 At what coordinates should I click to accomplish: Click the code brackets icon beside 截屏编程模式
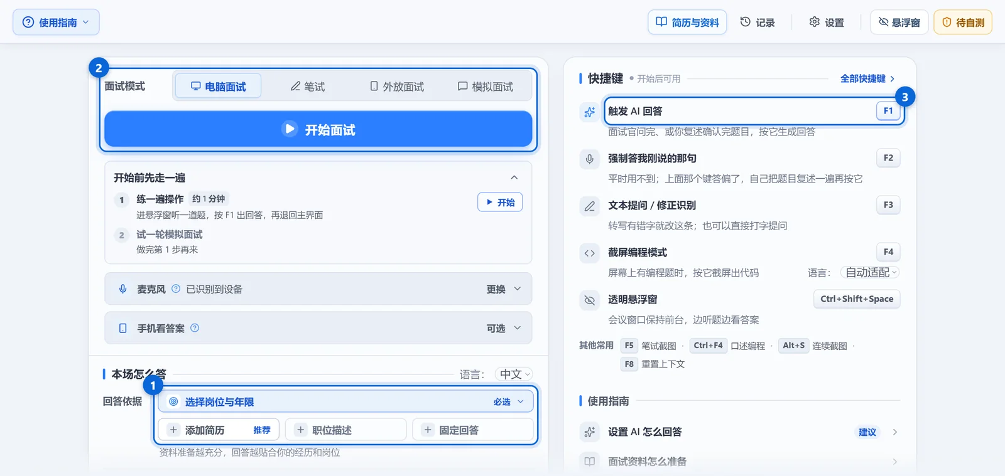click(x=589, y=253)
